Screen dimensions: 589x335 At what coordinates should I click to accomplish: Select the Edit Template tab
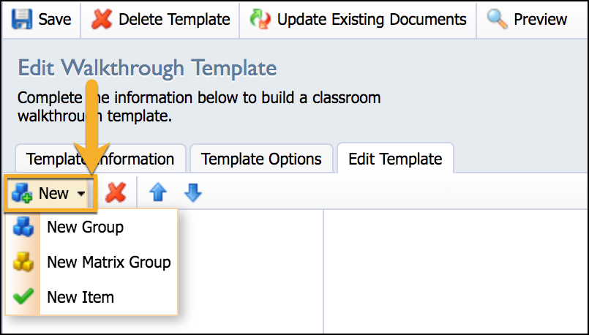click(x=395, y=159)
